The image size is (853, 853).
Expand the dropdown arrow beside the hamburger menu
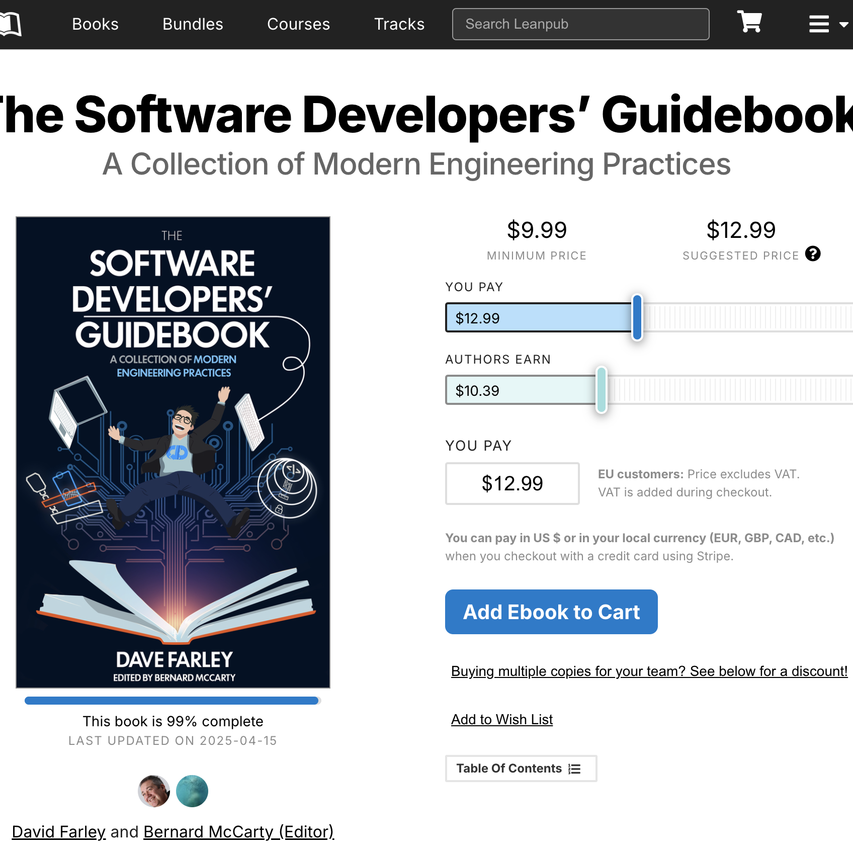click(843, 24)
